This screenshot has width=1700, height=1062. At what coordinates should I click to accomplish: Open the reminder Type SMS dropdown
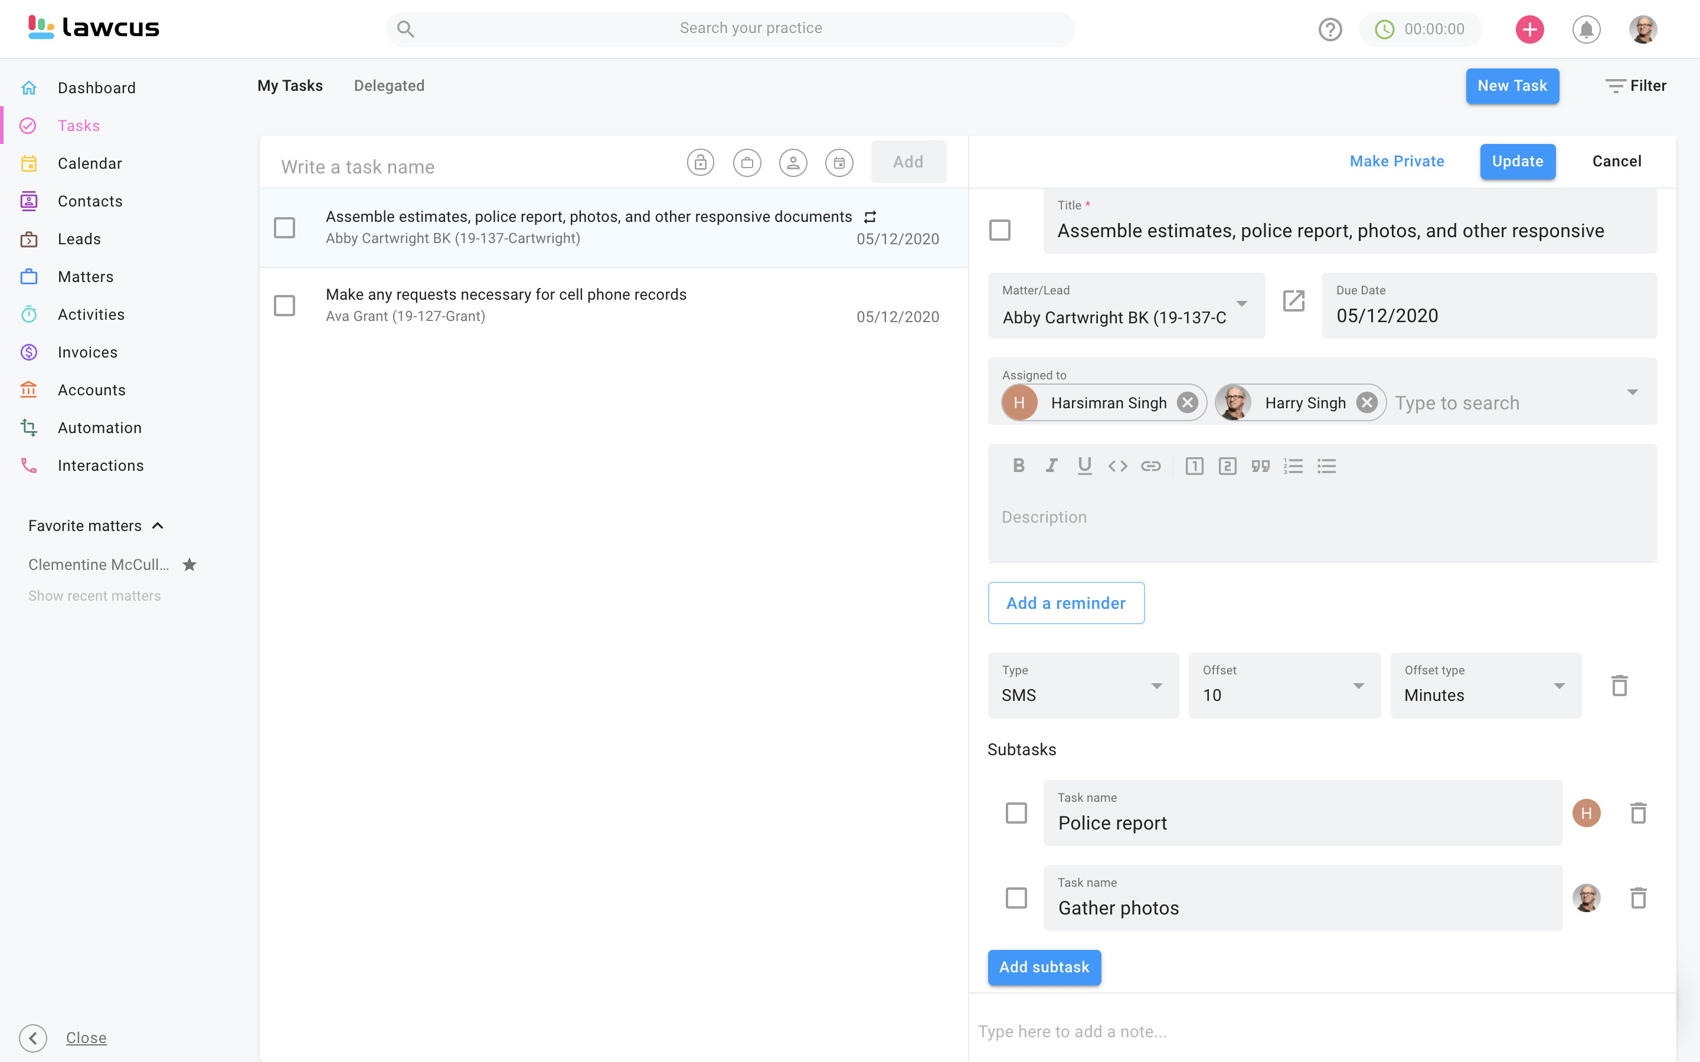tap(1083, 686)
